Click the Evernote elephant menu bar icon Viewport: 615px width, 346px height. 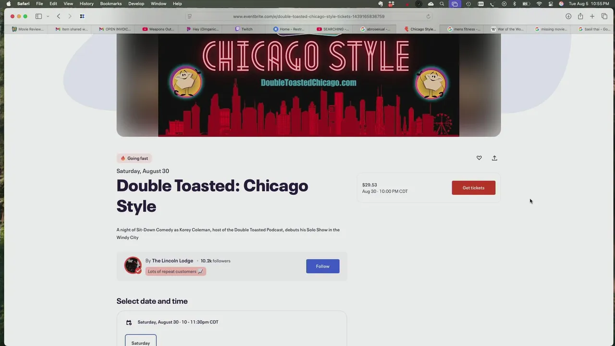[x=381, y=4]
